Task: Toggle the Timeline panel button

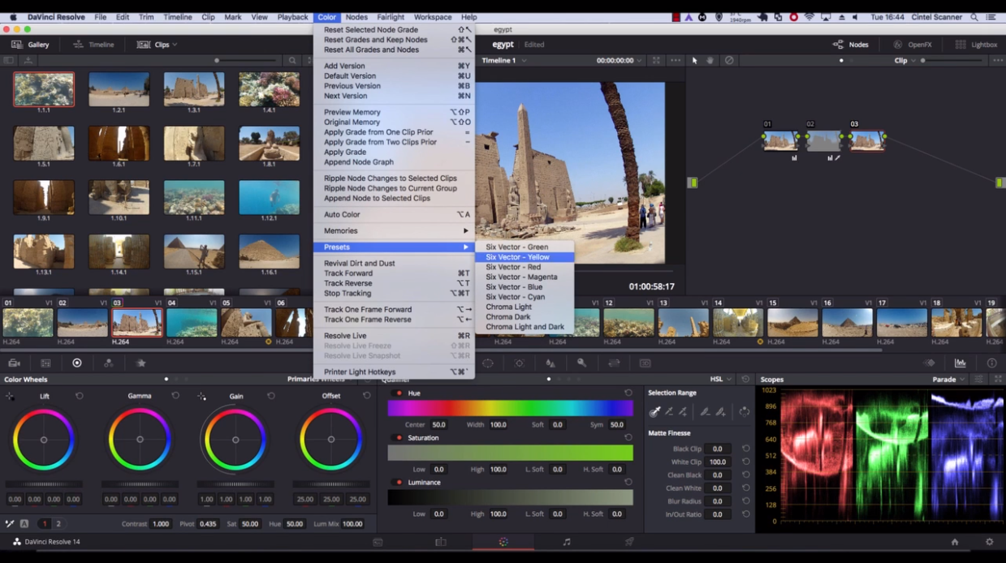Action: 93,45
